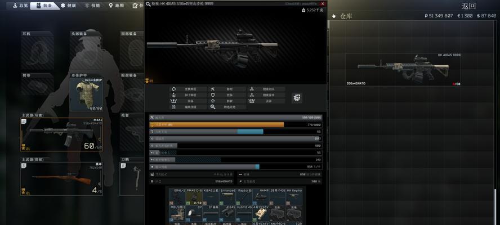
Task: Close the HK 416A5 inspect window
Action: point(323,3)
